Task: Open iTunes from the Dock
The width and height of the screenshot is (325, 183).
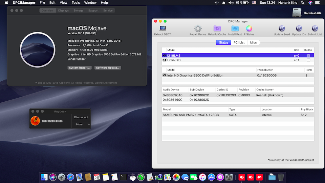Action: (202, 177)
